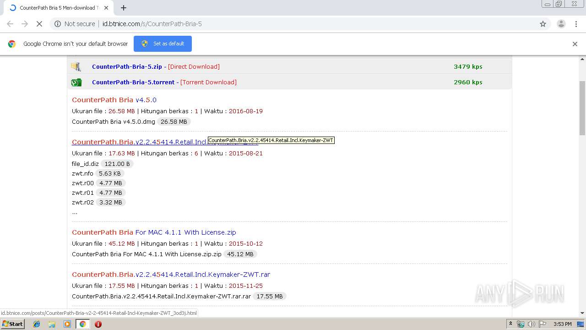The width and height of the screenshot is (586, 330).
Task: Select the file name CounterPath Bria v4.5.0.dmg
Action: coord(114,122)
